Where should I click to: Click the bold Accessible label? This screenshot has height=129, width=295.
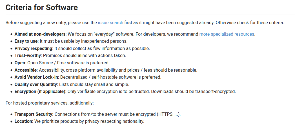[26, 70]
